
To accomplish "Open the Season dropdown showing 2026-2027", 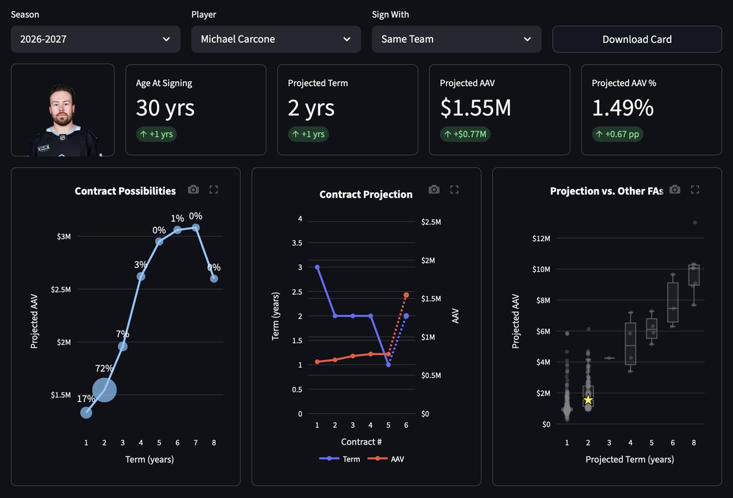I will [95, 39].
